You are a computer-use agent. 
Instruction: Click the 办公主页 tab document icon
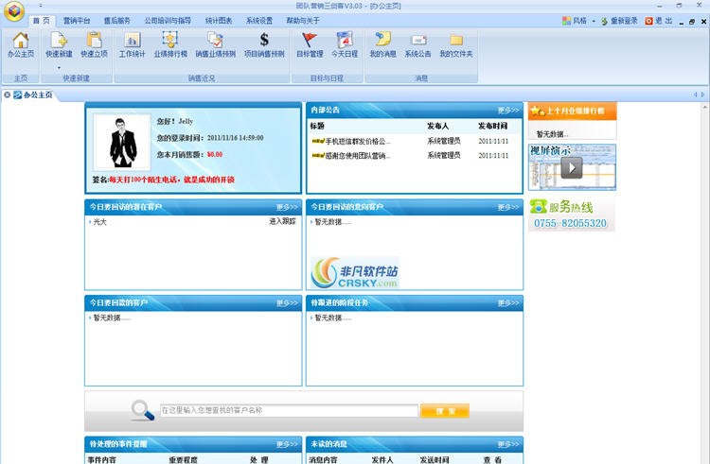click(x=17, y=95)
